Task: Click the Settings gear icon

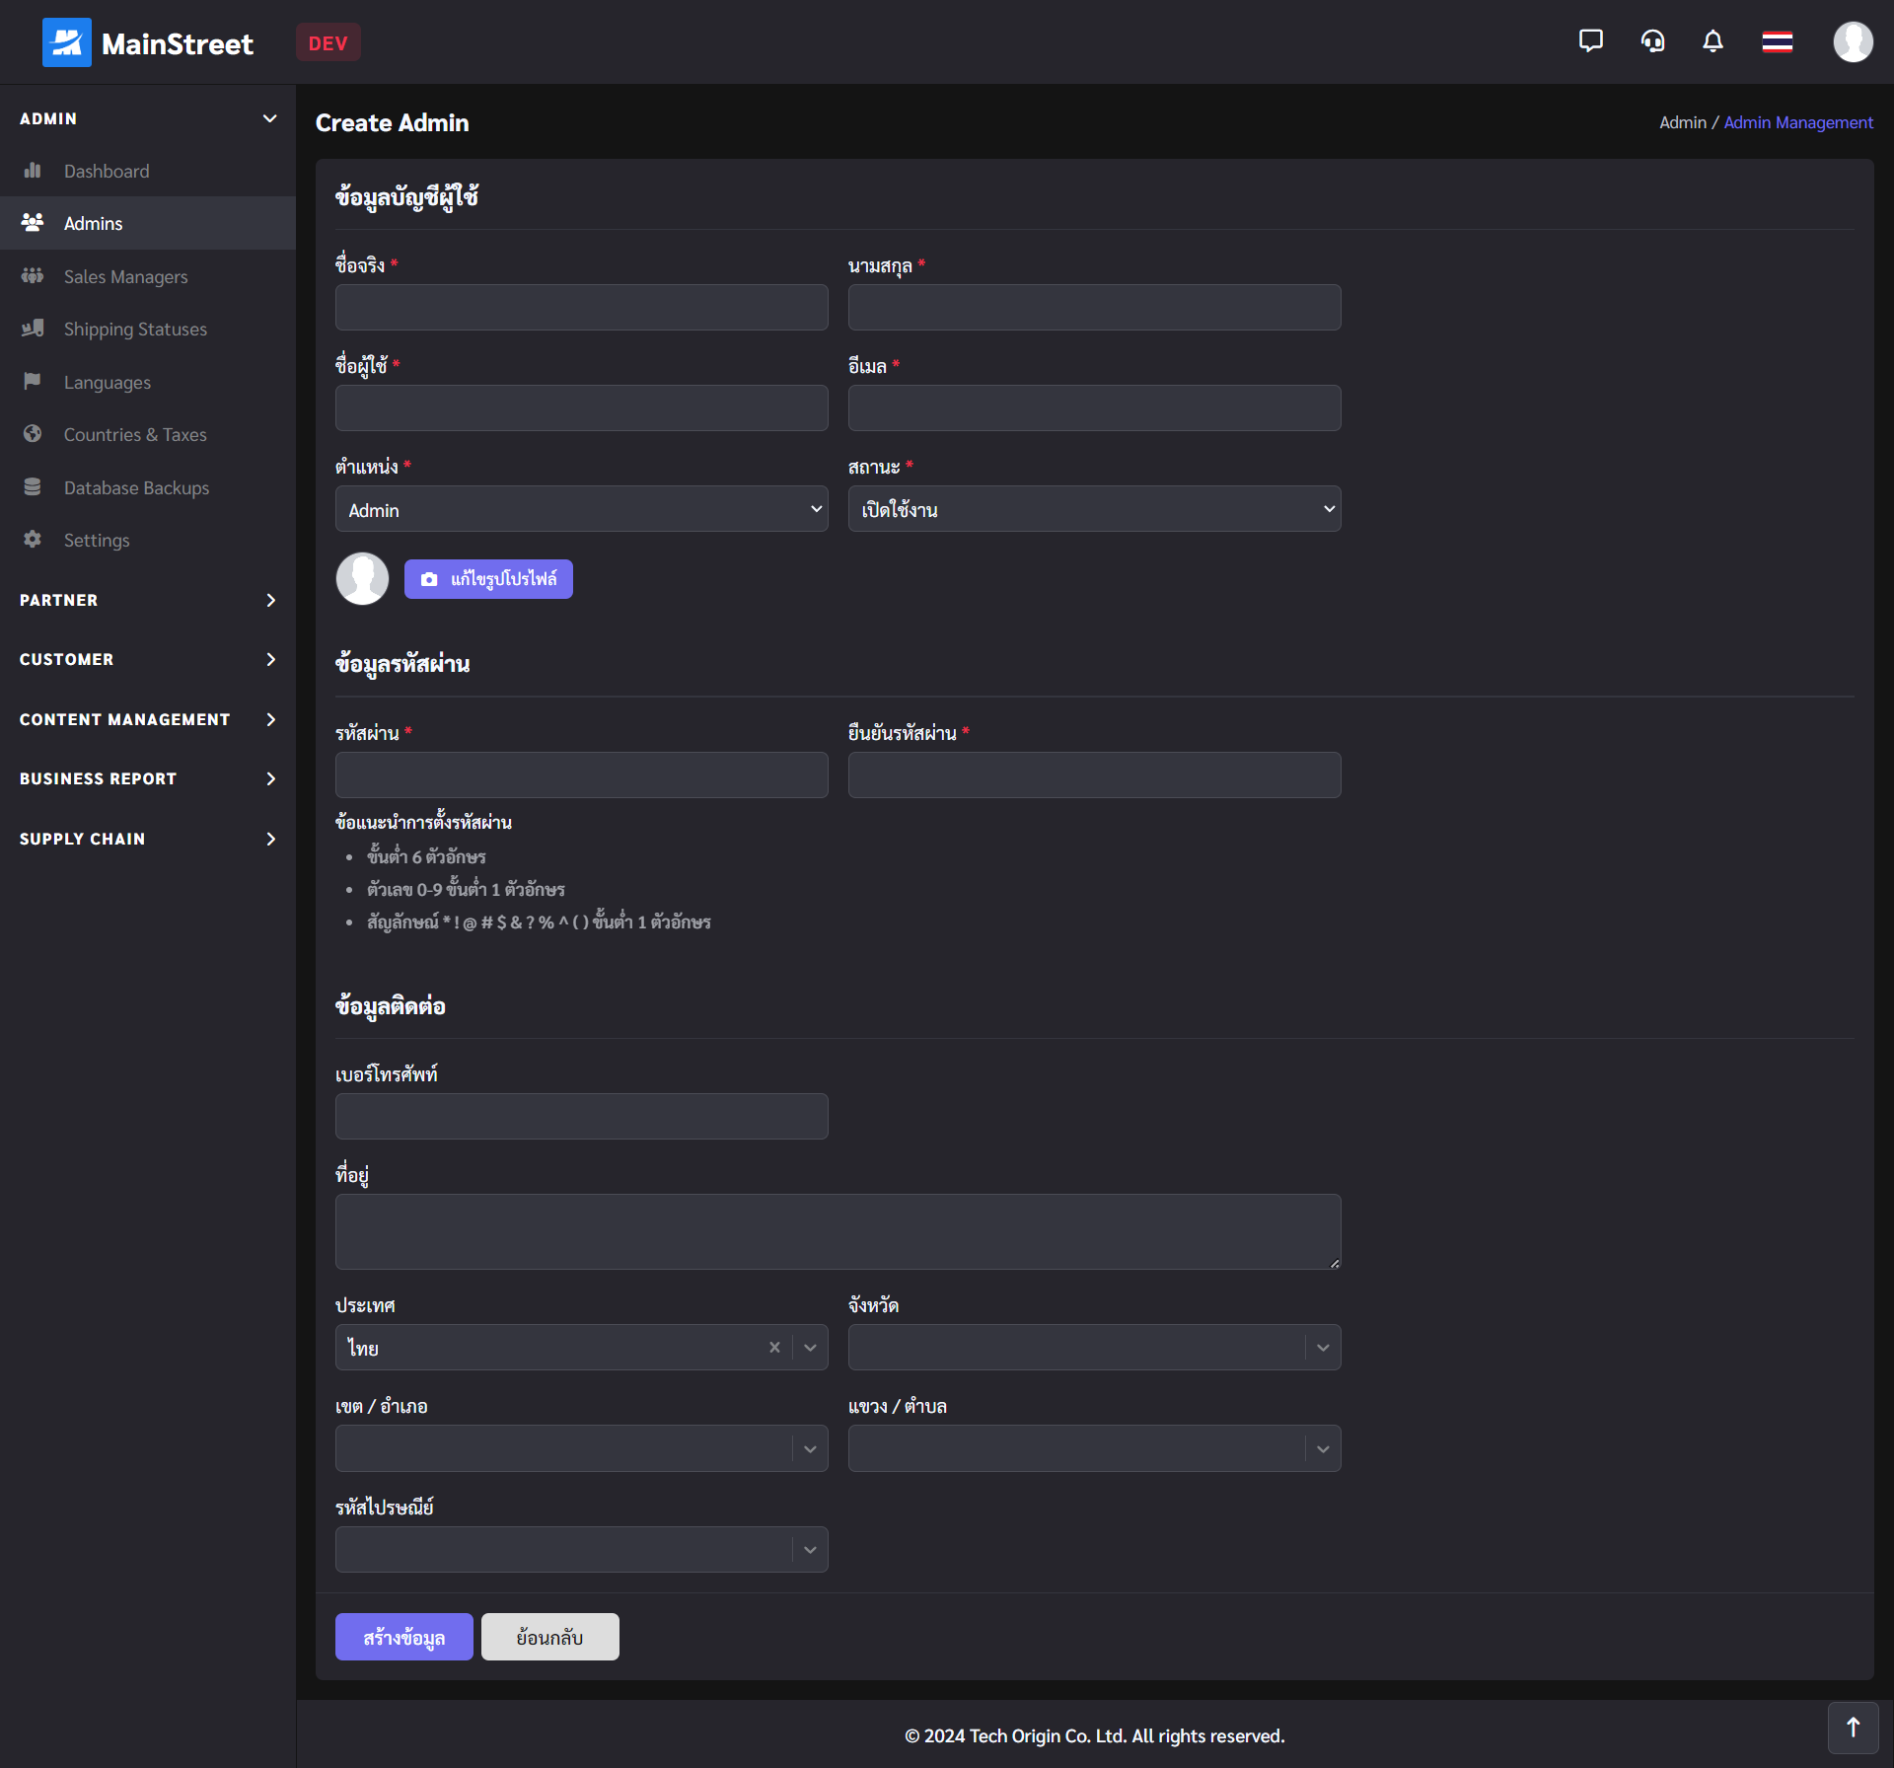Action: point(33,540)
